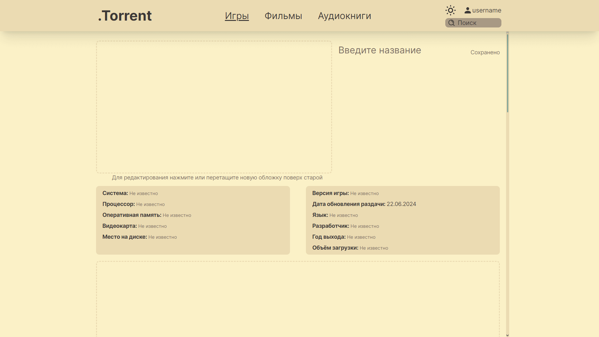This screenshot has height=337, width=599.
Task: Click the search magnifier icon
Action: pyautogui.click(x=451, y=23)
